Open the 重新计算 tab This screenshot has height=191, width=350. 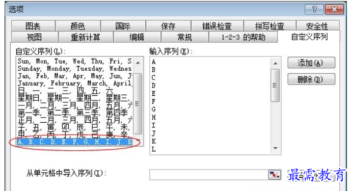(86, 37)
